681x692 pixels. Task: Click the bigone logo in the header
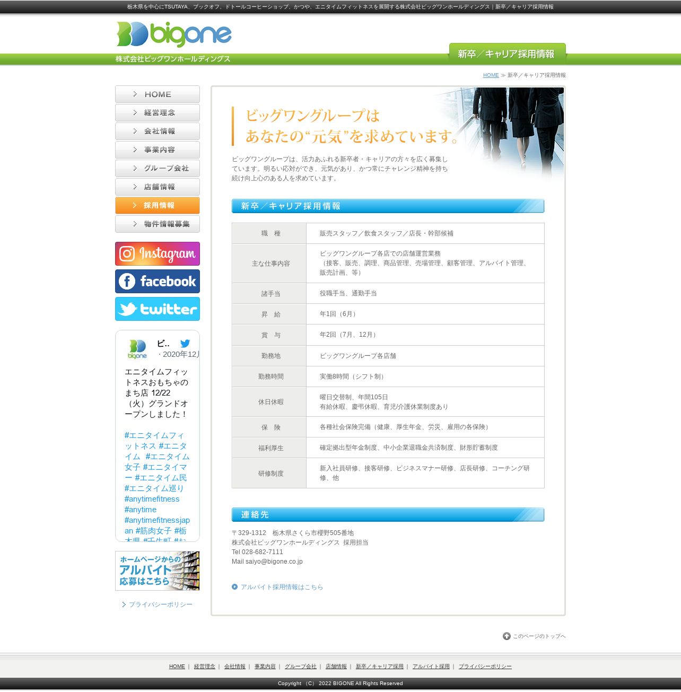174,34
